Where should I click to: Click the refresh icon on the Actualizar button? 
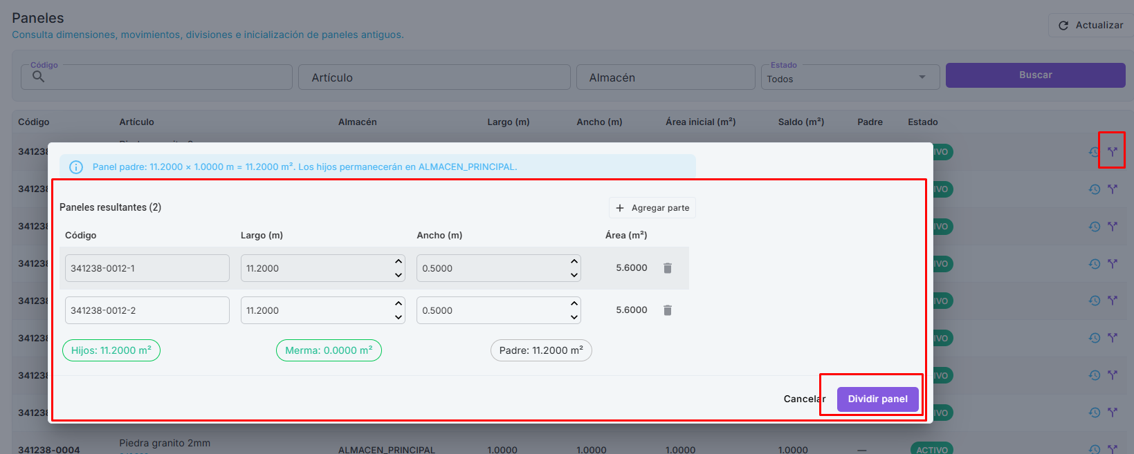click(1063, 26)
